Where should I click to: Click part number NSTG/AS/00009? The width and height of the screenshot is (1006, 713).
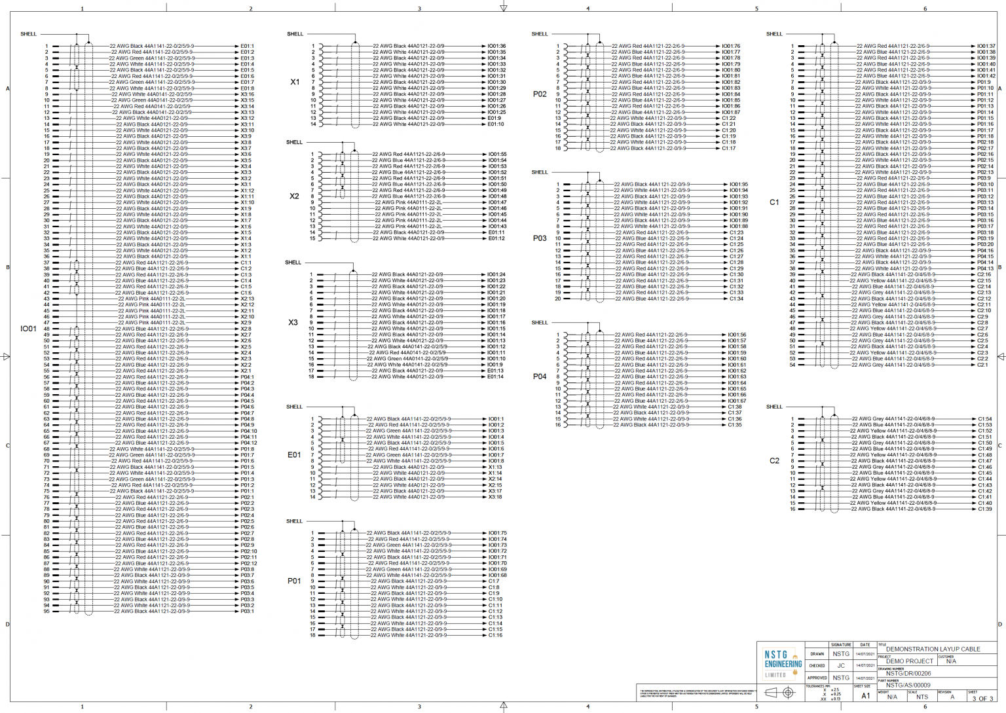click(907, 686)
